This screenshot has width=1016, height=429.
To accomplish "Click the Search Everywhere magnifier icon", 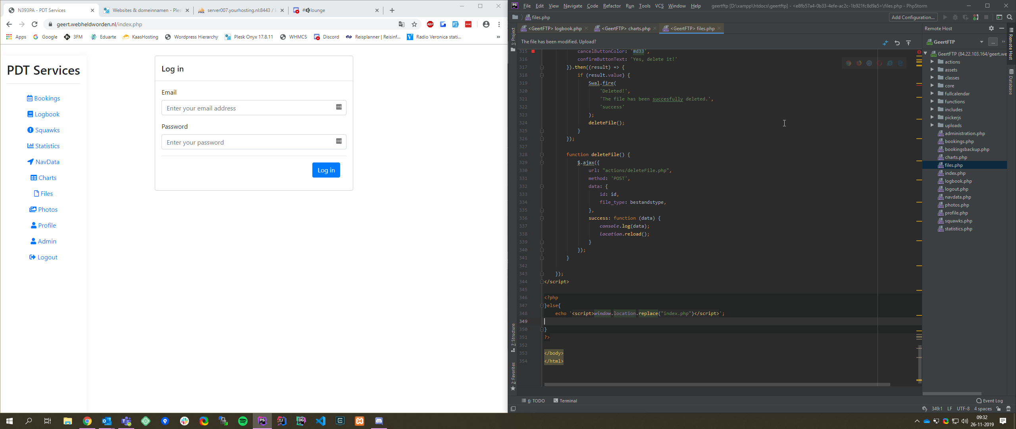I will tap(1010, 17).
